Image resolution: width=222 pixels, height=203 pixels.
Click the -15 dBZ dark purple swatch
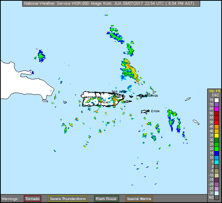pyautogui.click(x=216, y=180)
